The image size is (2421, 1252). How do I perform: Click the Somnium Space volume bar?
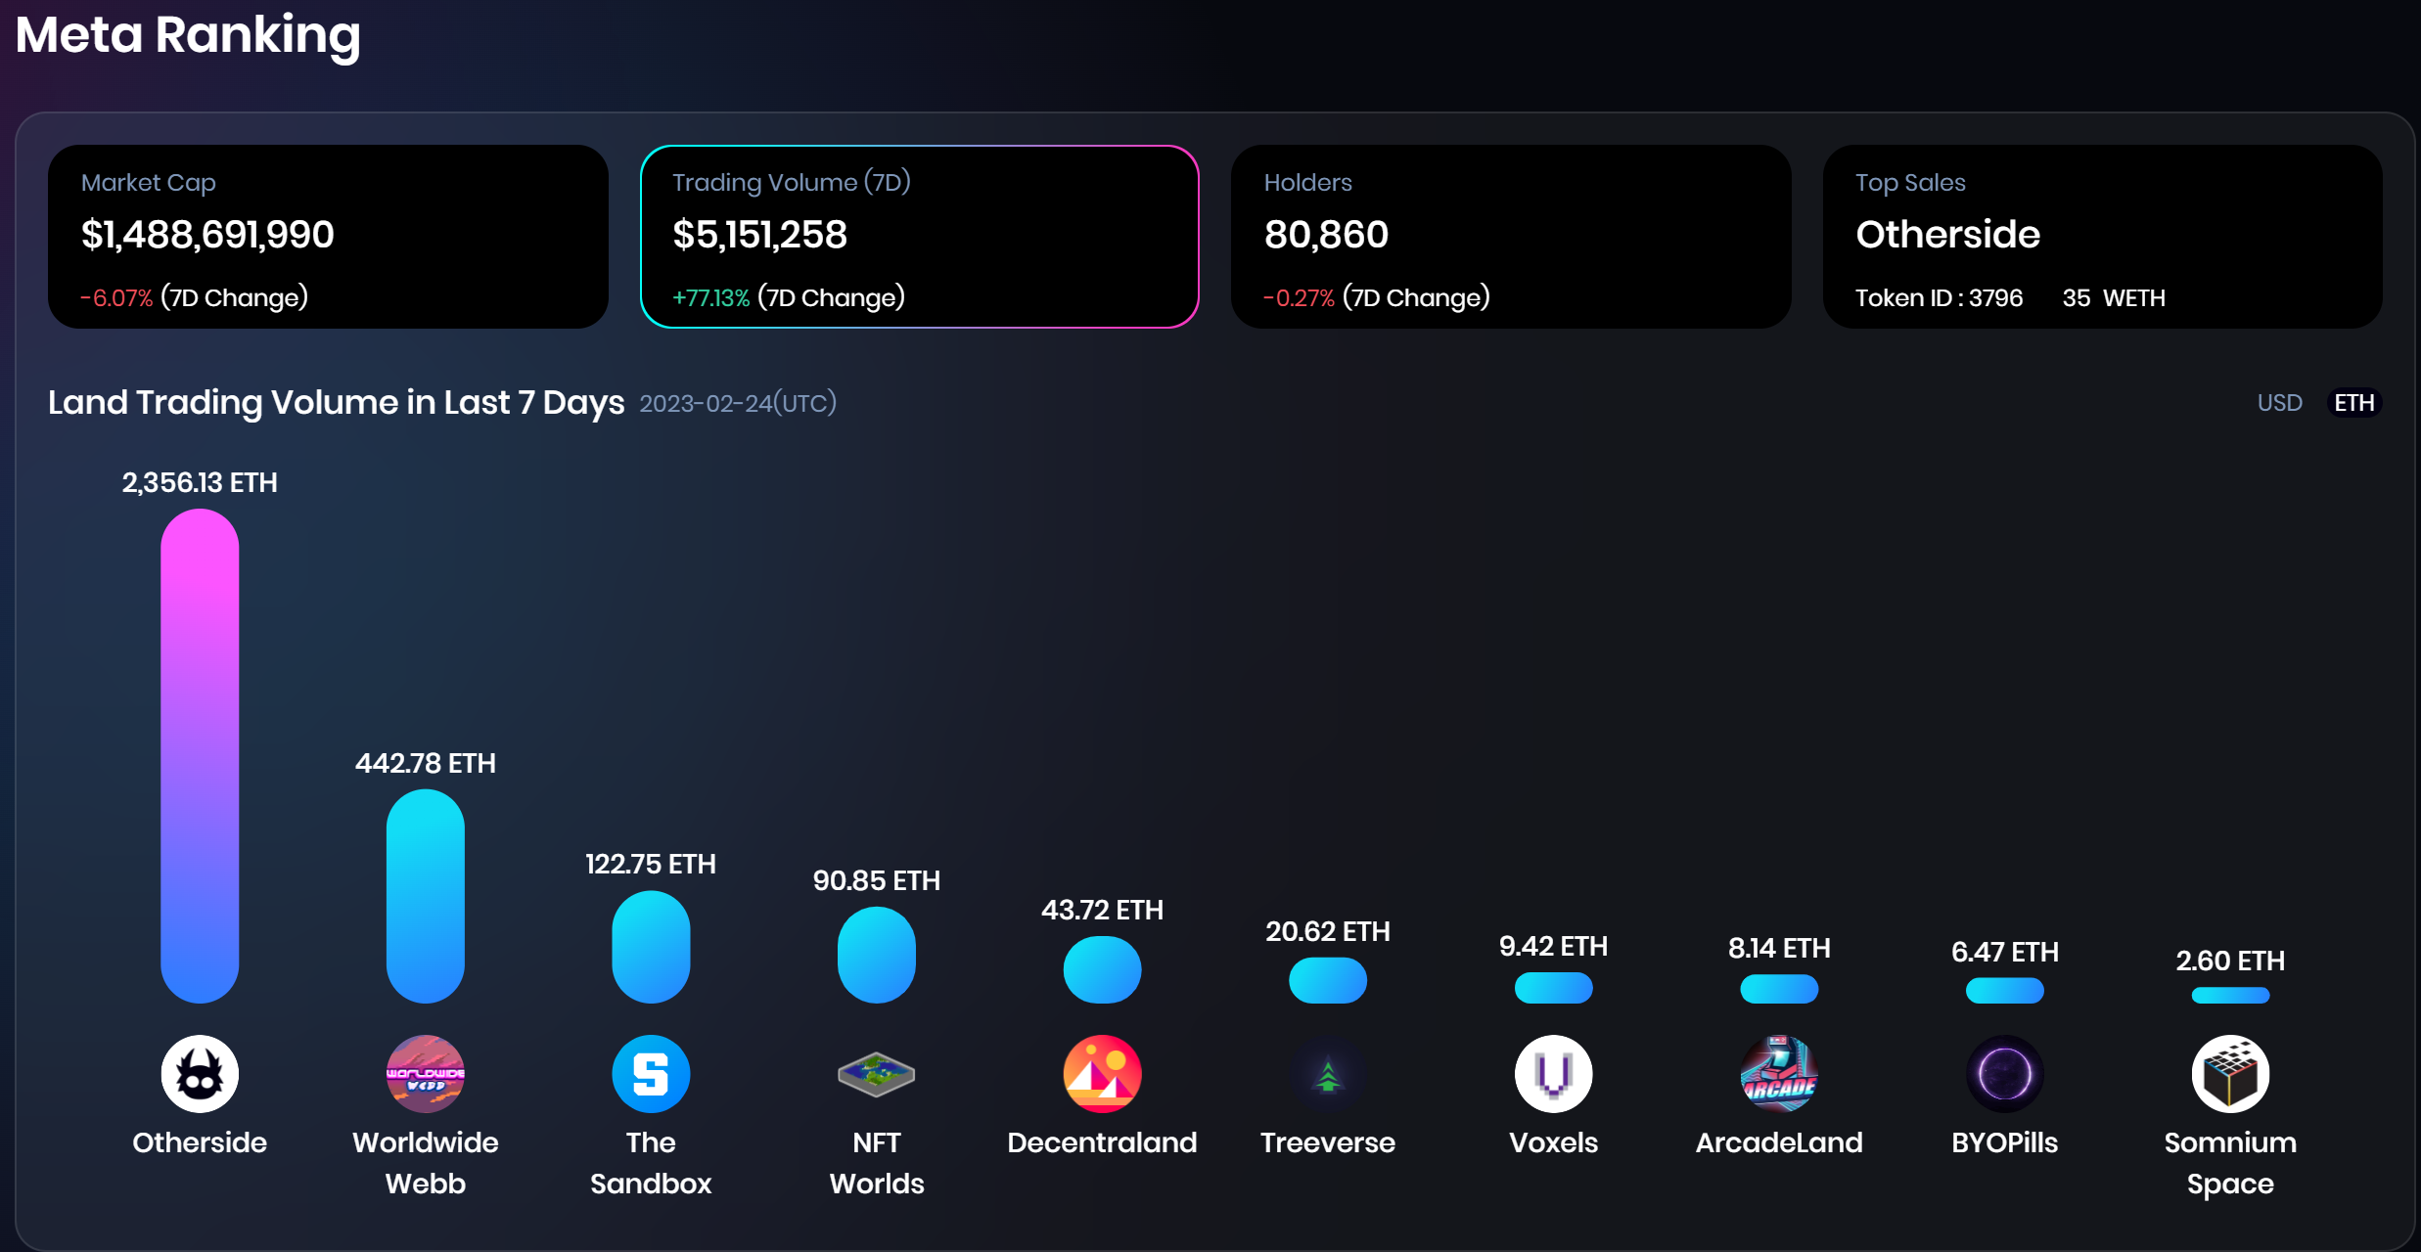(2230, 996)
